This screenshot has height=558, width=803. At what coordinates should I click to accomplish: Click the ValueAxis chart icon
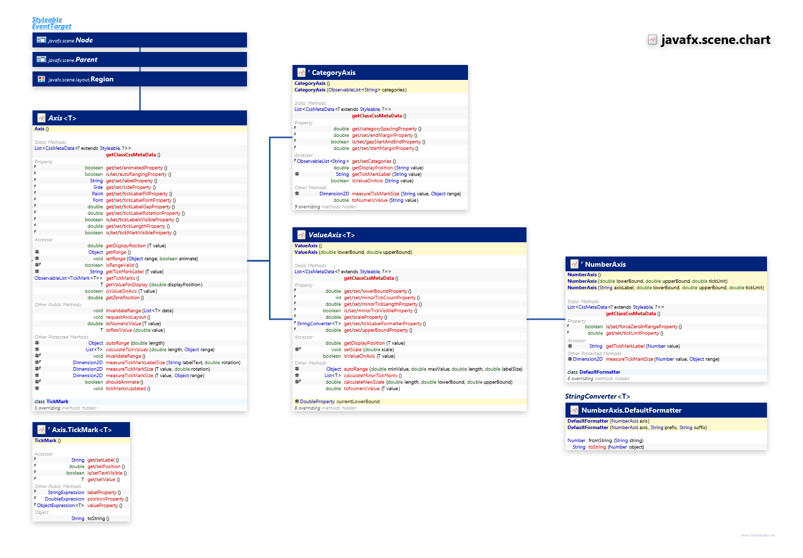[x=301, y=235]
